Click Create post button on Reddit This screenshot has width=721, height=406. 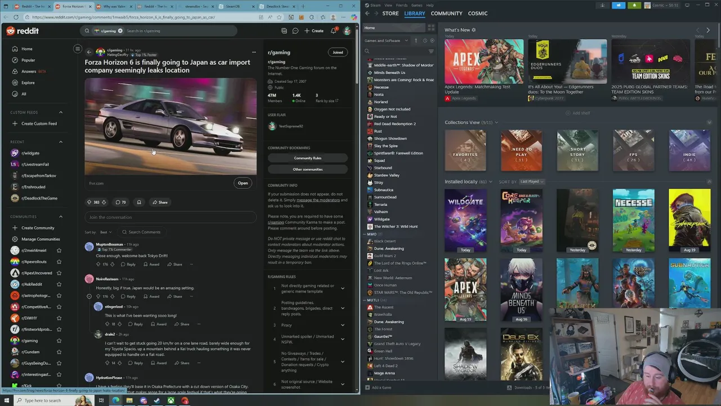point(314,30)
